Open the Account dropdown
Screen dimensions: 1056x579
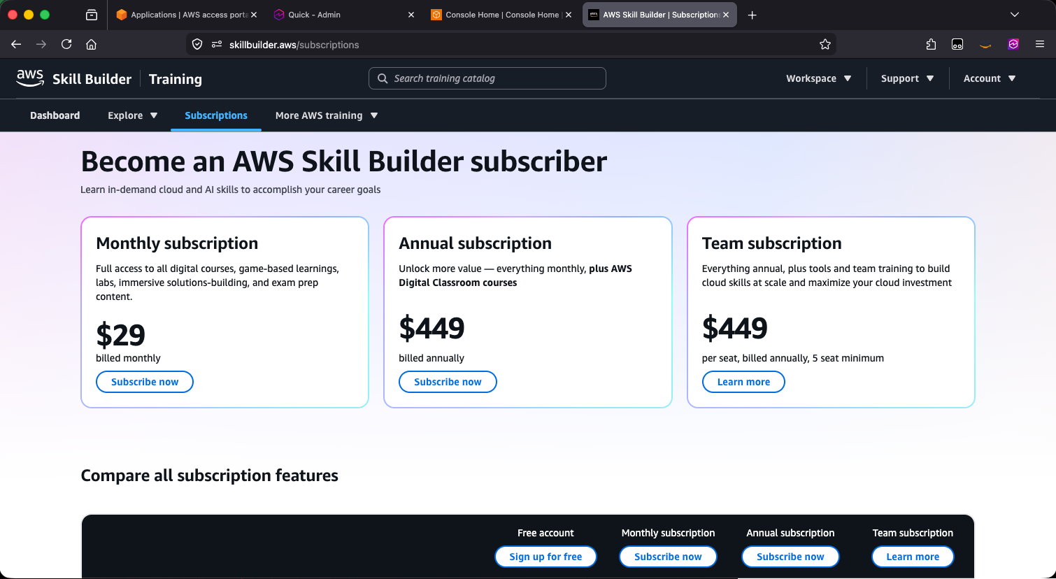pos(990,78)
